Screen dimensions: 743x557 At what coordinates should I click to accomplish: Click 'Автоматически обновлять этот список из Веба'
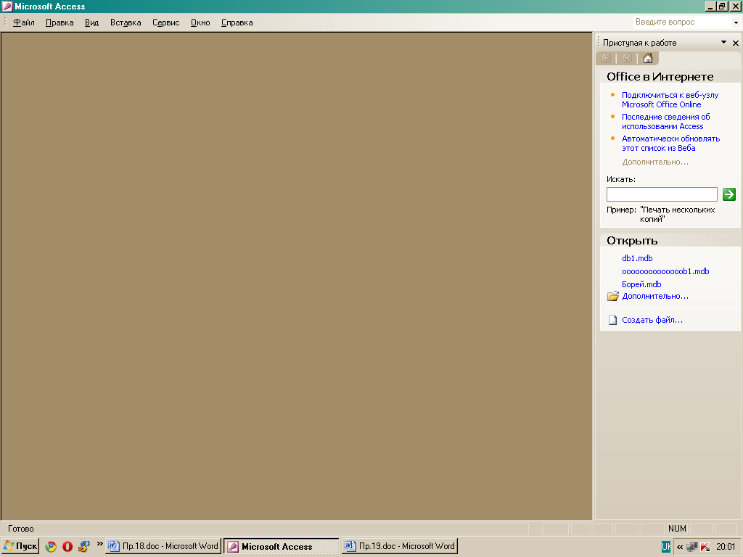pos(670,143)
